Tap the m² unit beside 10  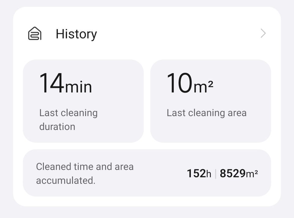point(203,86)
